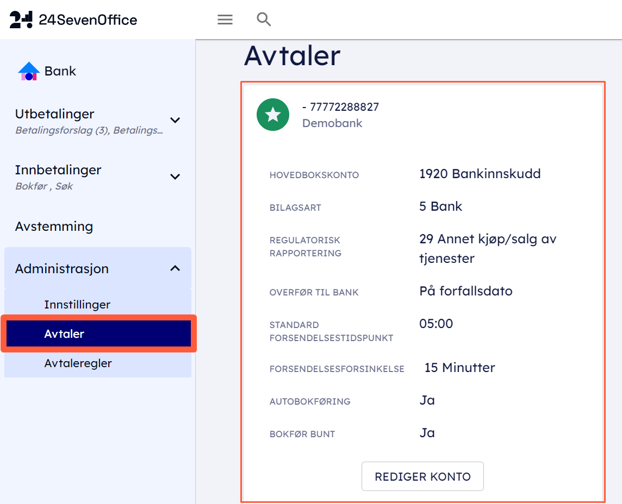622x504 pixels.
Task: Click the Bank module house icon
Action: point(28,71)
